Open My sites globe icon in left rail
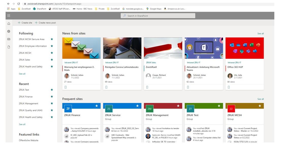The image size is (285, 149). pos(9,31)
